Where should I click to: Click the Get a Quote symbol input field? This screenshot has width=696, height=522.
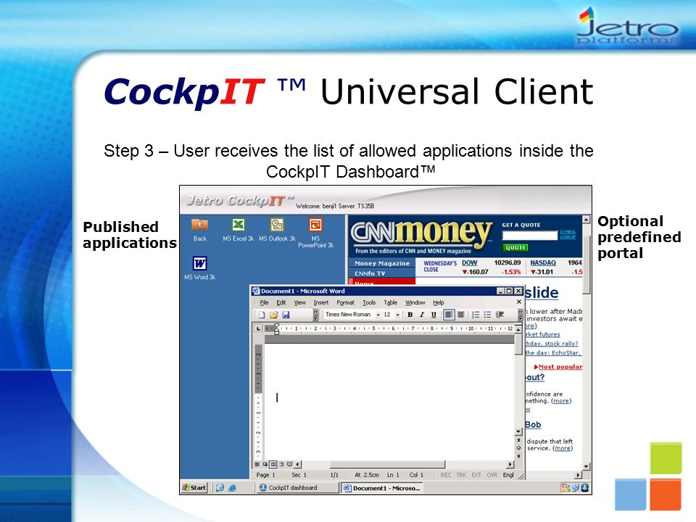pos(530,236)
